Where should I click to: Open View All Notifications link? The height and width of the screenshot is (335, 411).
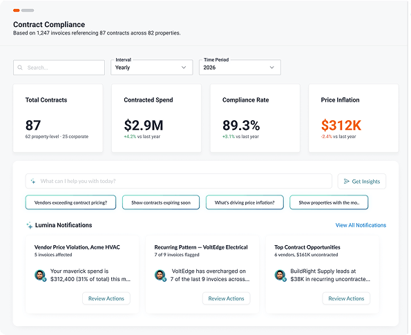[361, 225]
